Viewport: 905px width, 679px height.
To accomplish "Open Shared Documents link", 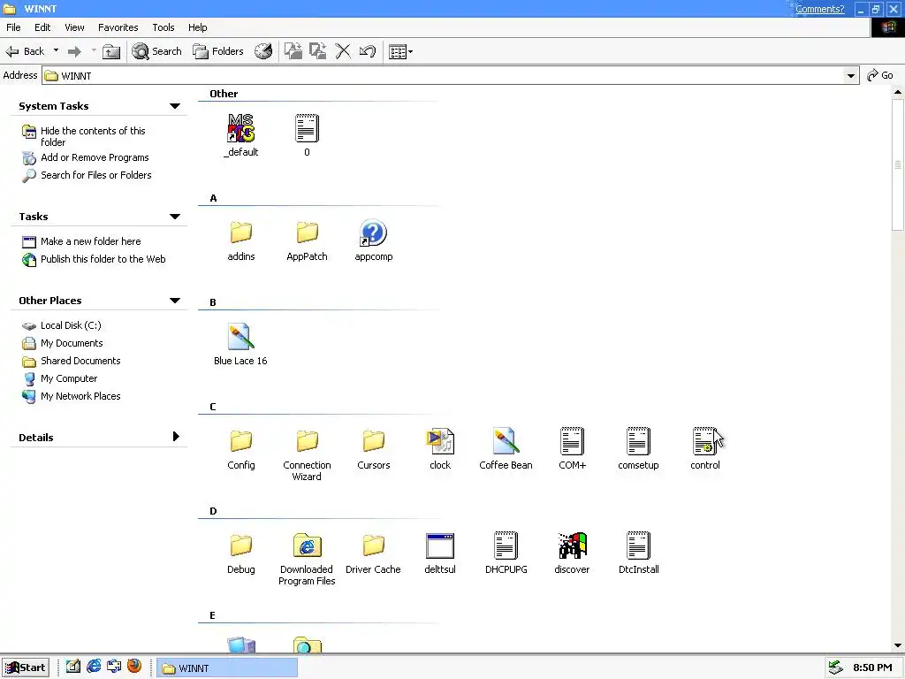I will coord(80,361).
